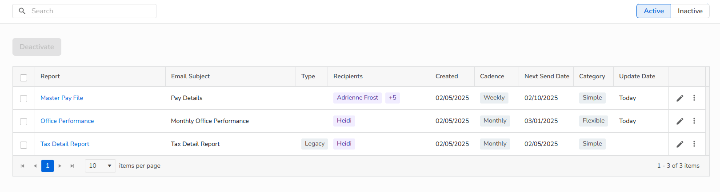Click the Pay Details email subject
The width and height of the screenshot is (720, 192).
[187, 98]
